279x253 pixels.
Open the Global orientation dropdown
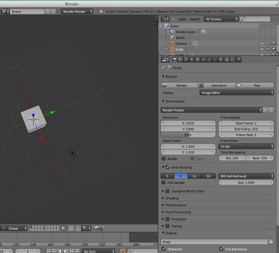coord(17,228)
